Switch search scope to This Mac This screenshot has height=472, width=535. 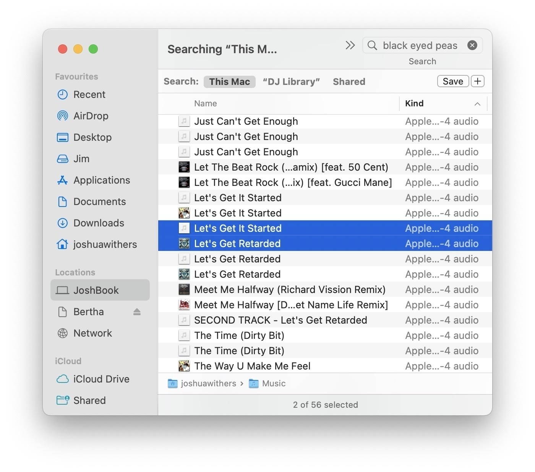tap(229, 82)
